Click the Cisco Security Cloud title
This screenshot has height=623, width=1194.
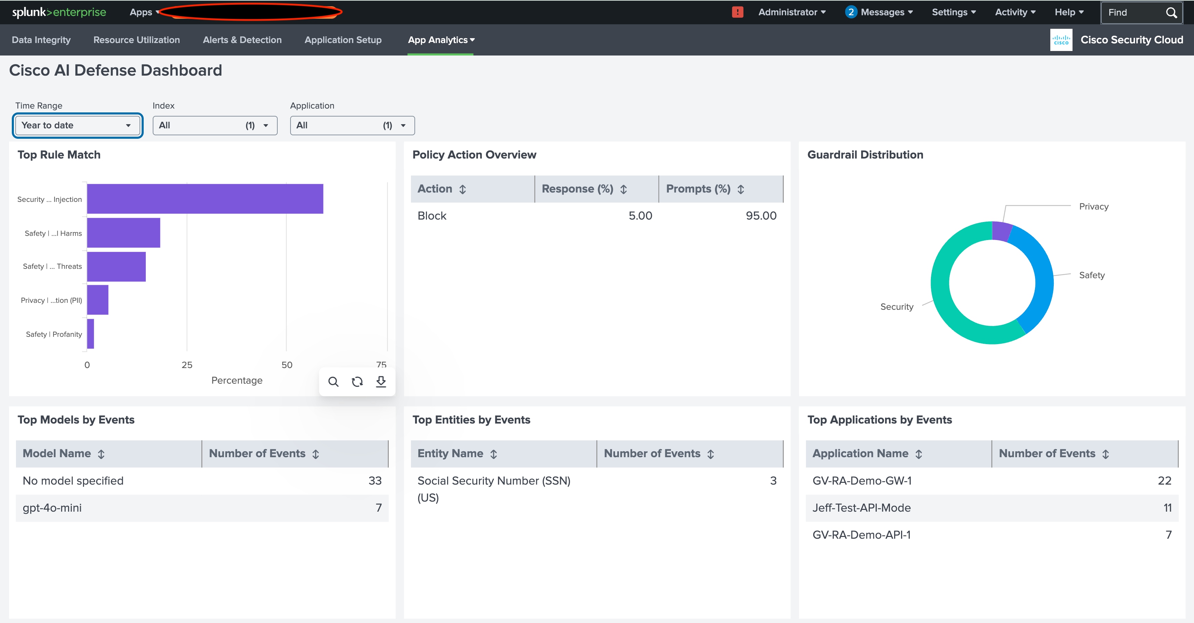(x=1132, y=40)
